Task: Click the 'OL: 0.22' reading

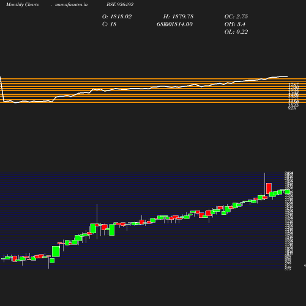Action: point(236,32)
